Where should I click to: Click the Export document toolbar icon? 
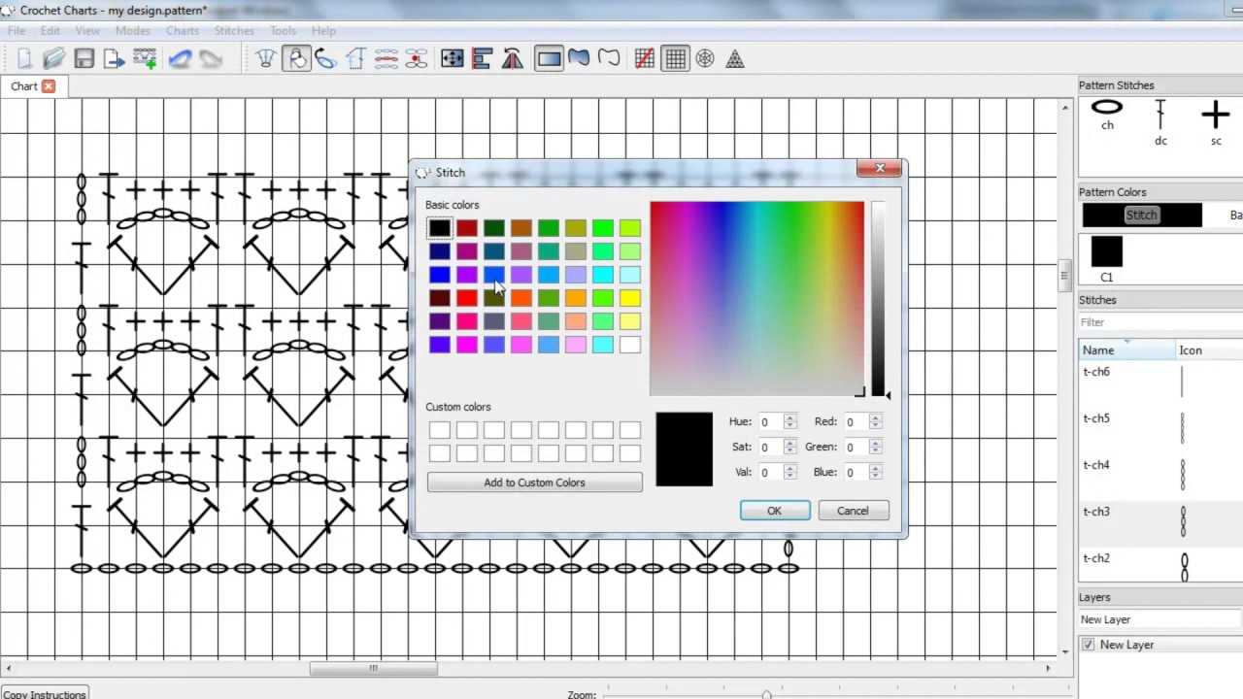pos(115,59)
